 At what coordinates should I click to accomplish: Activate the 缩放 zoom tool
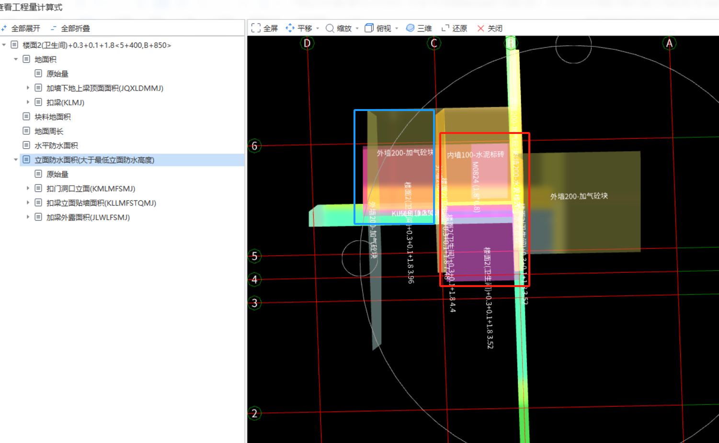(x=339, y=28)
